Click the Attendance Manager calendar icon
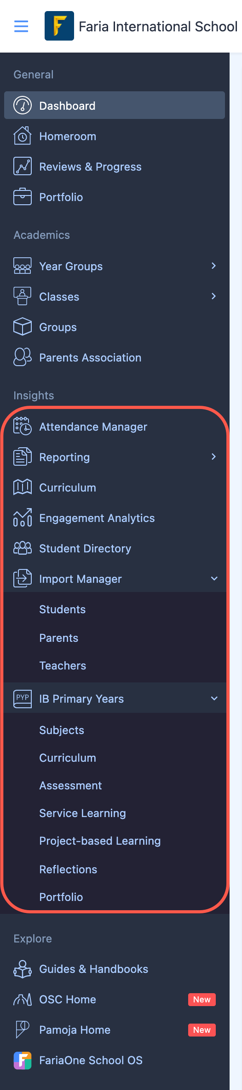The height and width of the screenshot is (1090, 242). [23, 427]
